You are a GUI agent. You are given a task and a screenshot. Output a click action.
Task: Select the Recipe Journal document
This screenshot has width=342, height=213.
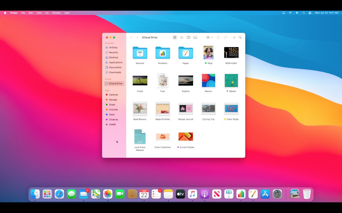click(186, 109)
